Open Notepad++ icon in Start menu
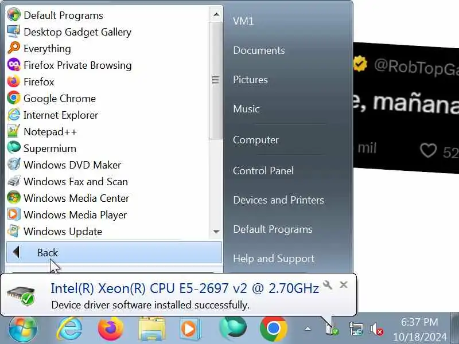This screenshot has height=344, width=459. 13,131
